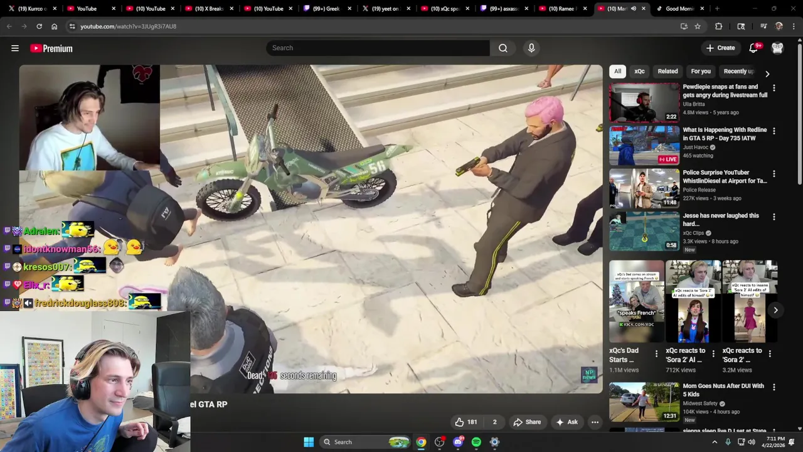Open options for Mom Goes Nuts video
The image size is (803, 452).
[x=774, y=387]
